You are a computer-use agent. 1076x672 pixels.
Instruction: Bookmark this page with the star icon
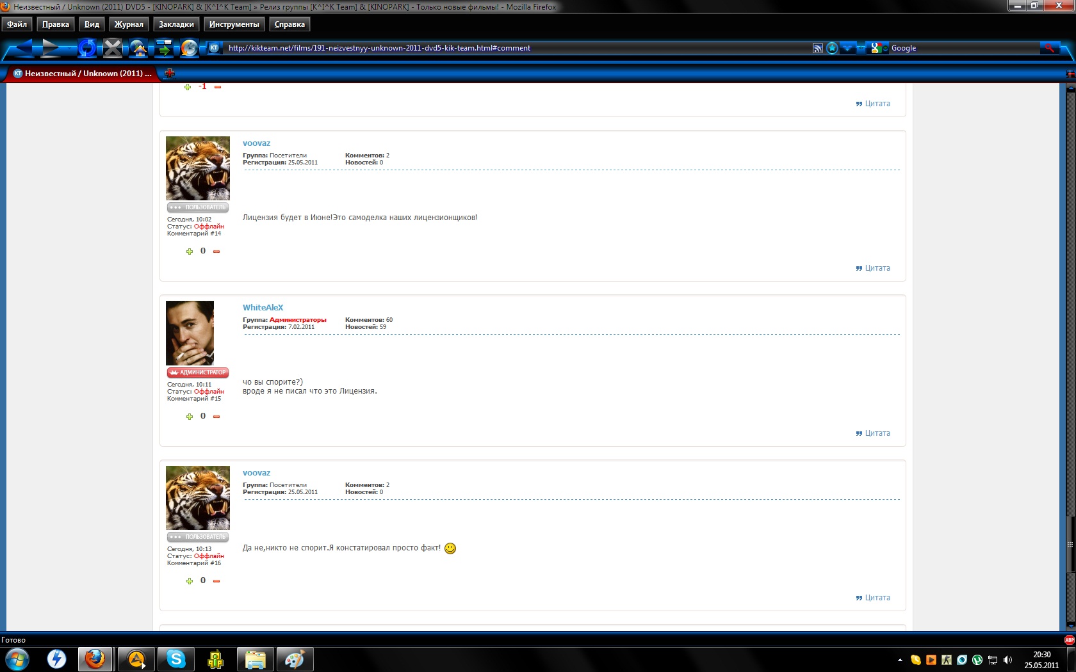tap(832, 48)
